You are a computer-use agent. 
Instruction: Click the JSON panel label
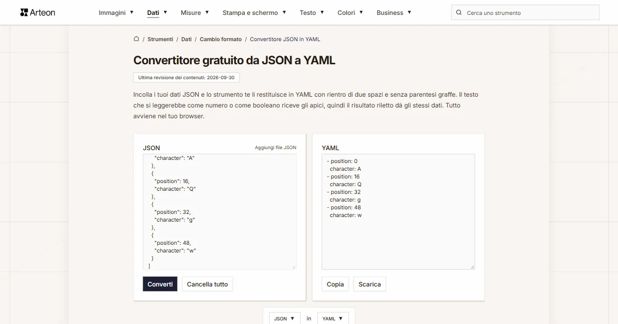(151, 148)
